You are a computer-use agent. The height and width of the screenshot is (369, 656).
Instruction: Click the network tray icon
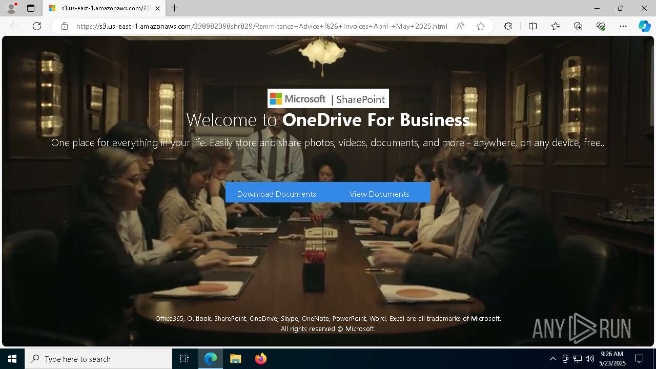pos(578,359)
